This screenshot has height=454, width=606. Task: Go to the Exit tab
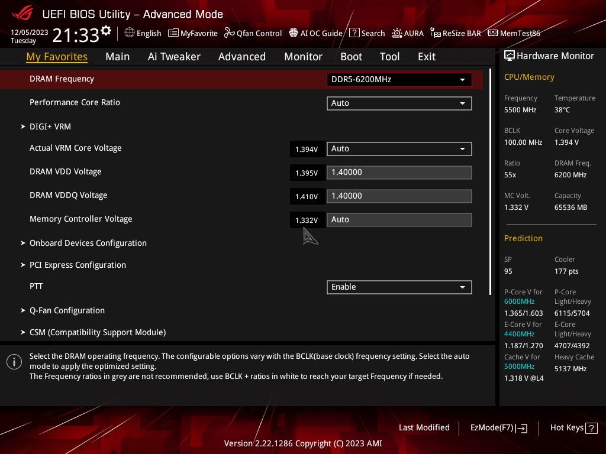pyautogui.click(x=427, y=57)
